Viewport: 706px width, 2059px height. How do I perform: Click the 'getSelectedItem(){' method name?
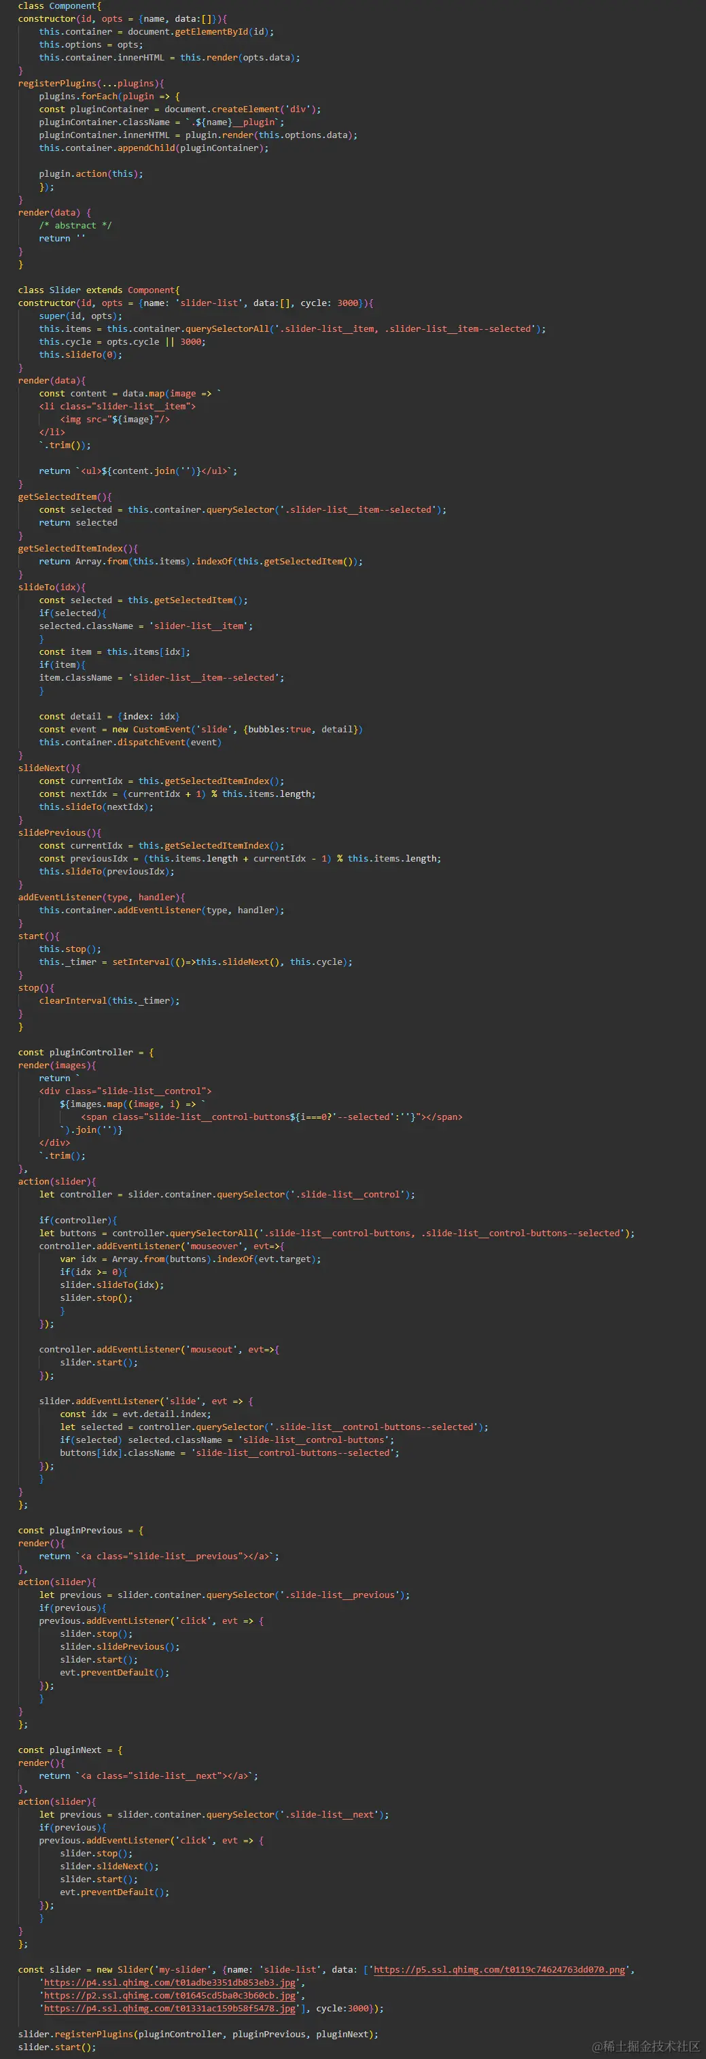point(65,496)
